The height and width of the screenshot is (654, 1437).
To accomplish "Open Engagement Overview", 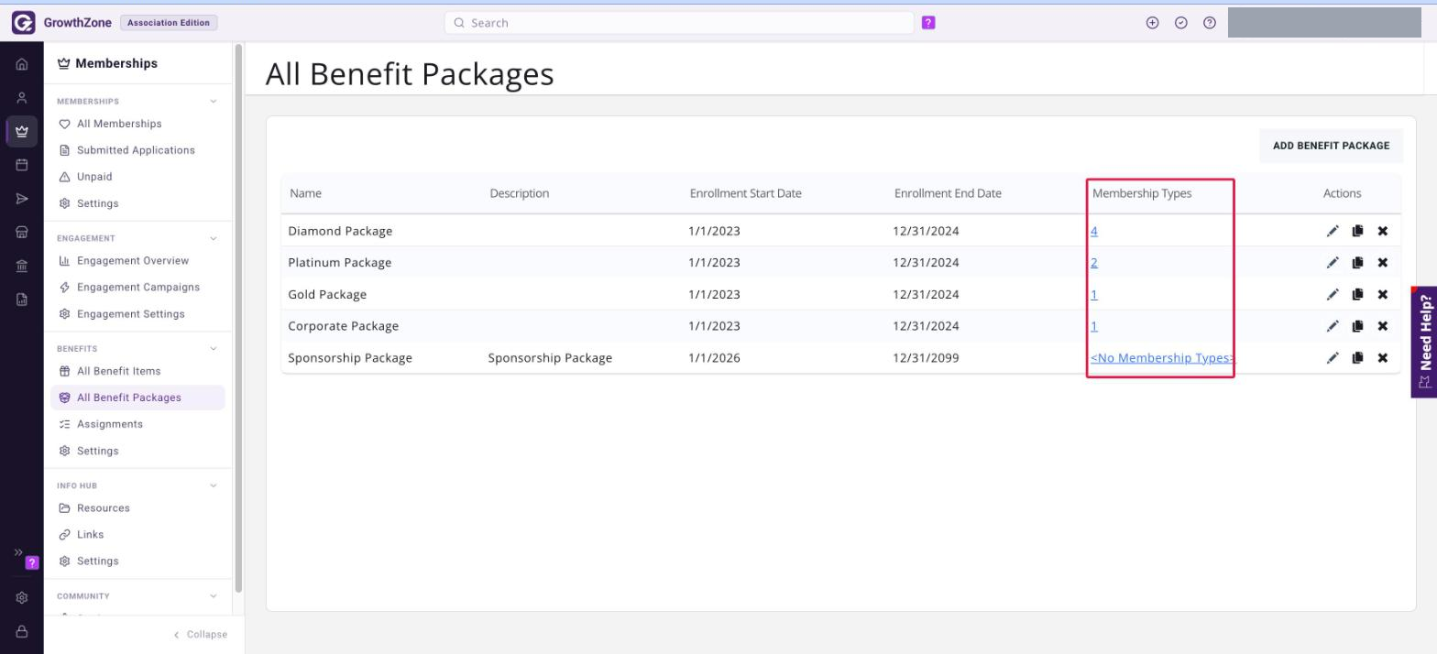I will pyautogui.click(x=133, y=261).
